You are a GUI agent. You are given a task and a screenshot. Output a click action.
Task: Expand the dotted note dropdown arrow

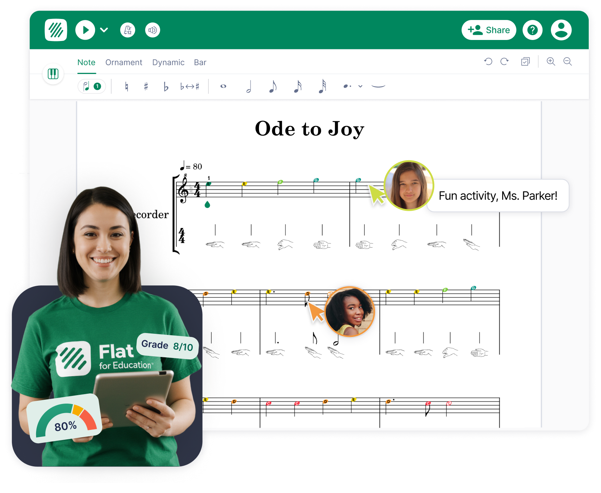(x=360, y=86)
